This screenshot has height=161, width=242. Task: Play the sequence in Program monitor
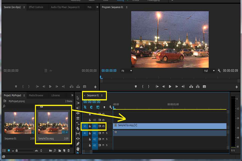[x=170, y=87]
